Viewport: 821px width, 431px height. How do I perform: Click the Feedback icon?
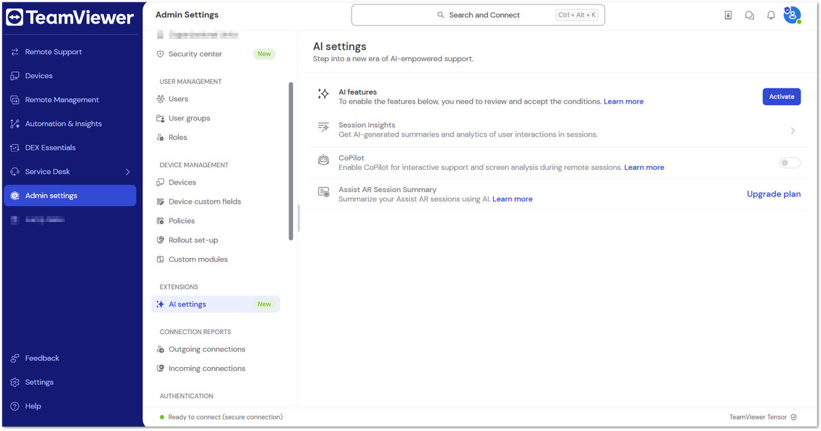15,359
